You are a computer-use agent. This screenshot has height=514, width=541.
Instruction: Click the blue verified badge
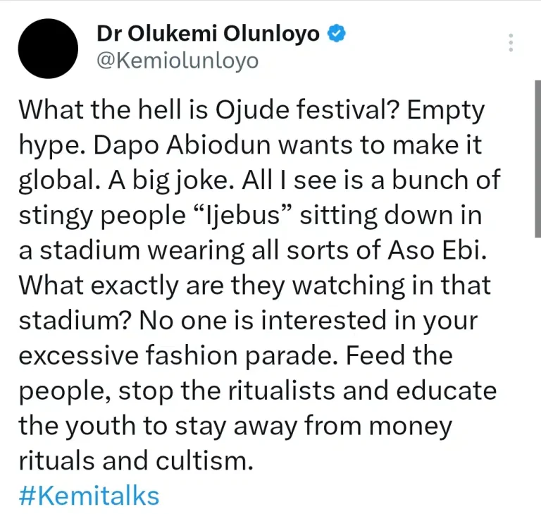coord(339,33)
